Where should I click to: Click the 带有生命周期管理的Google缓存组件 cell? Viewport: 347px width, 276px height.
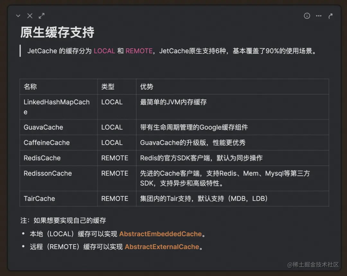[x=233, y=127]
